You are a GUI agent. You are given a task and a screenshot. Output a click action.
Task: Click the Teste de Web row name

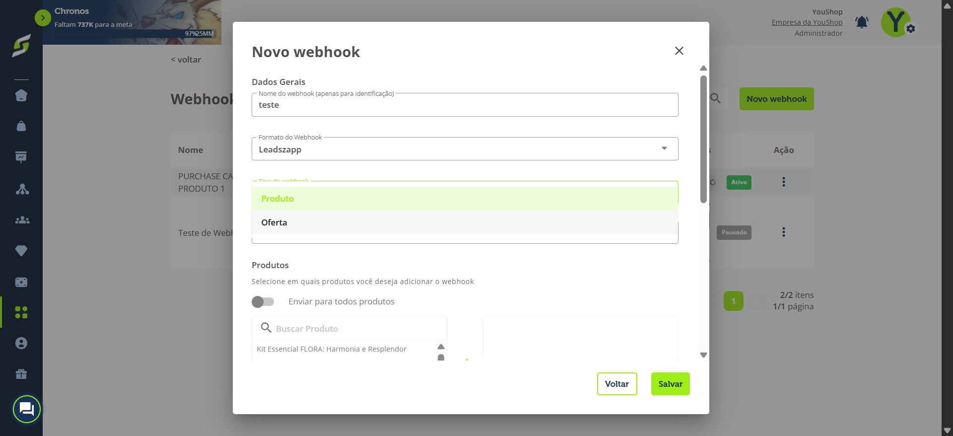(x=205, y=233)
